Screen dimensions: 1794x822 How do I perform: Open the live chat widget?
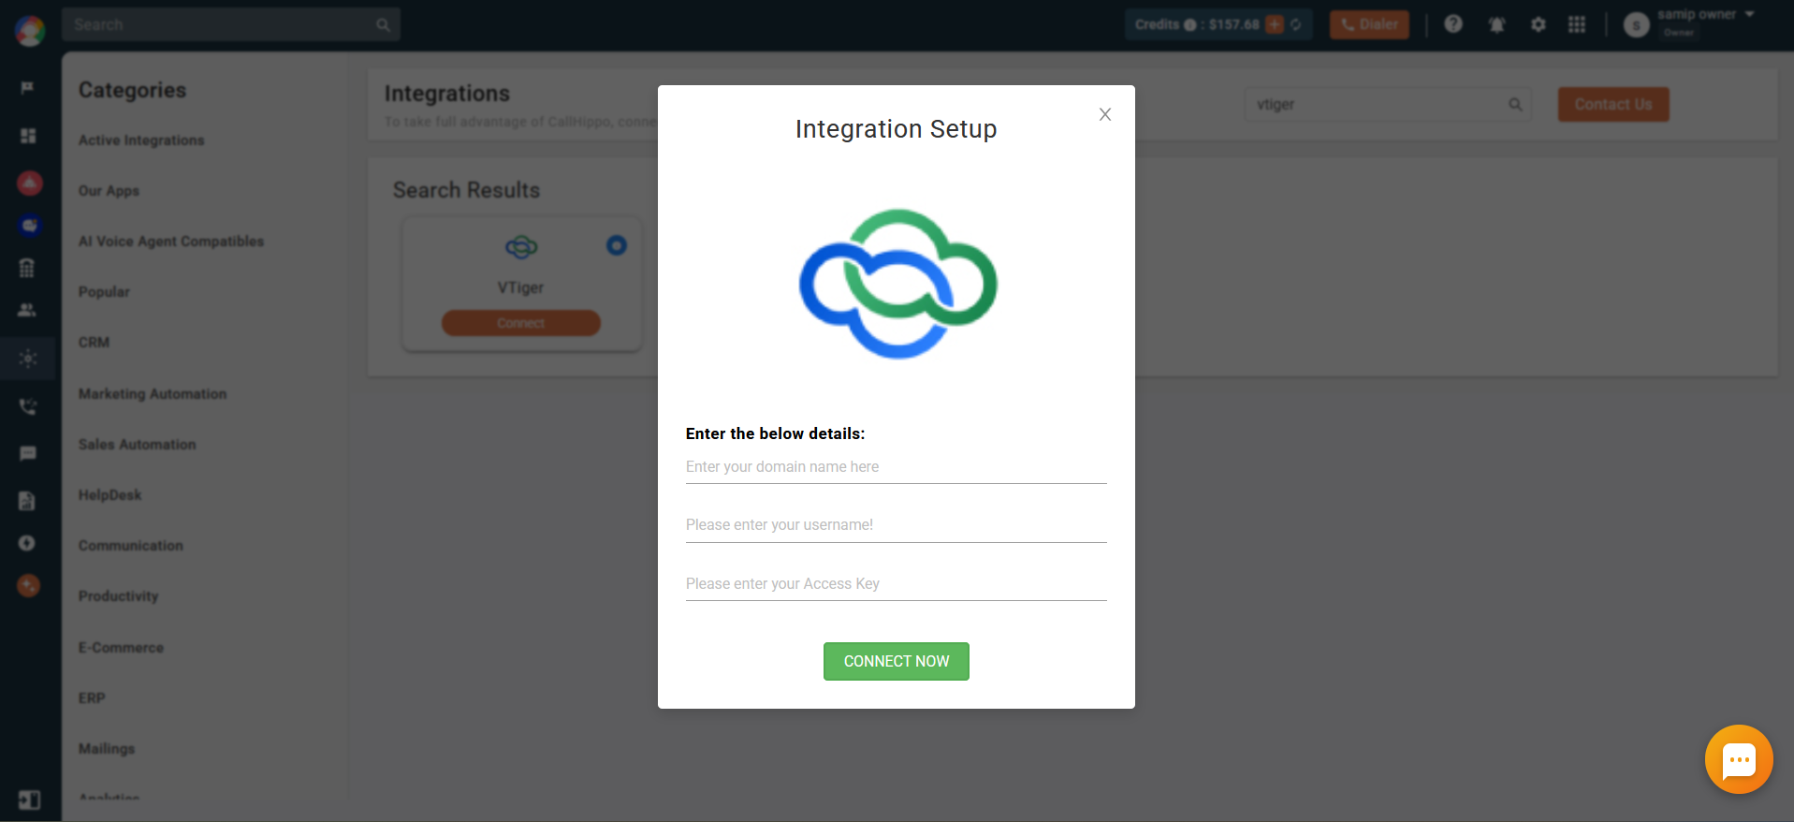[x=1738, y=759]
